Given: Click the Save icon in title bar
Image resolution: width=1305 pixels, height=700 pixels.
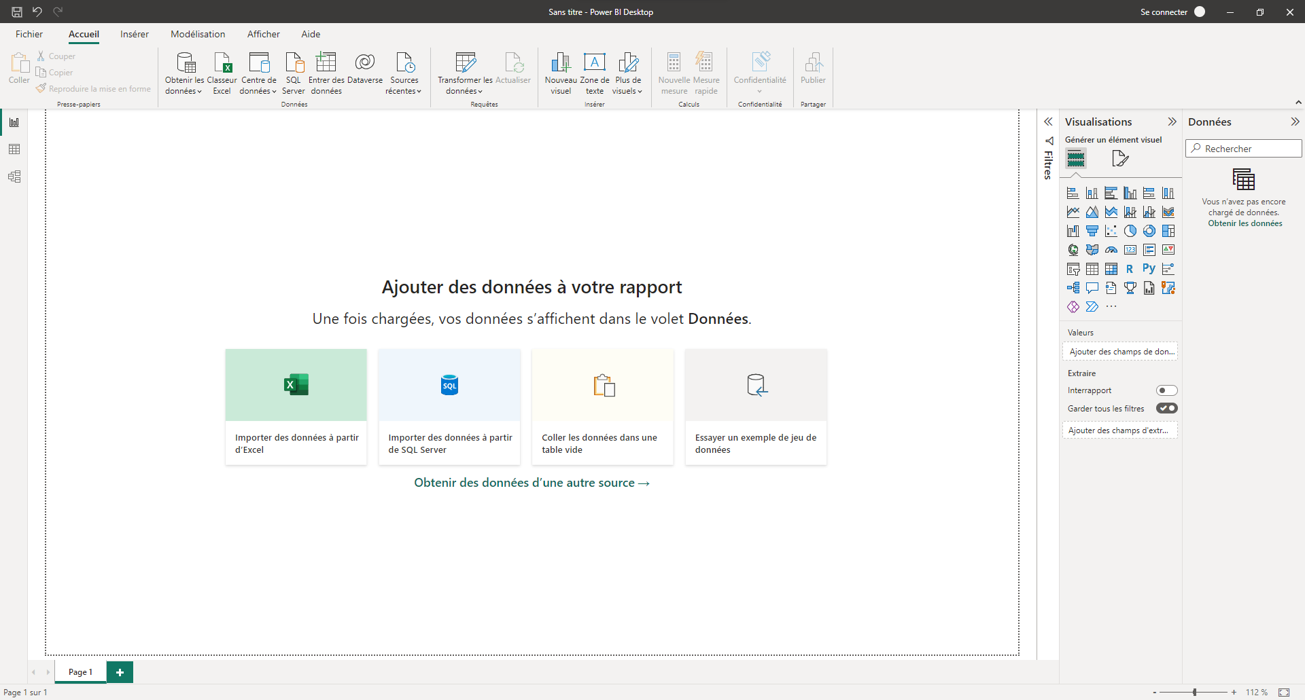Looking at the screenshot, I should 17,12.
